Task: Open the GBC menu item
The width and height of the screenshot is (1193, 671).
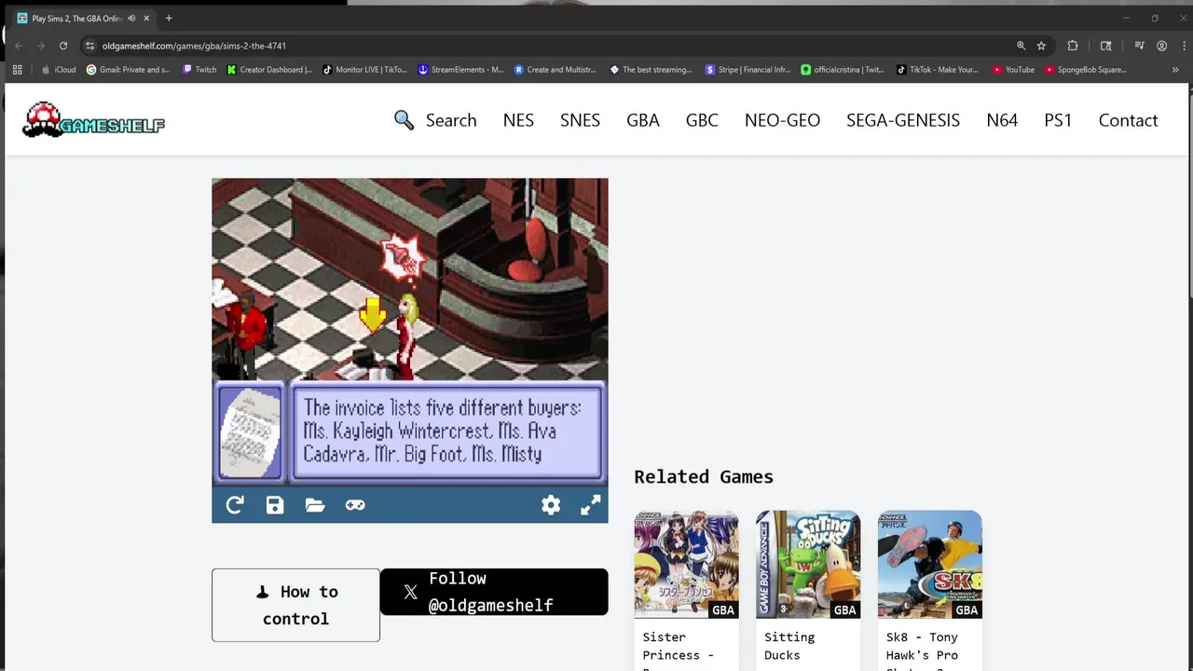Action: pyautogui.click(x=702, y=120)
